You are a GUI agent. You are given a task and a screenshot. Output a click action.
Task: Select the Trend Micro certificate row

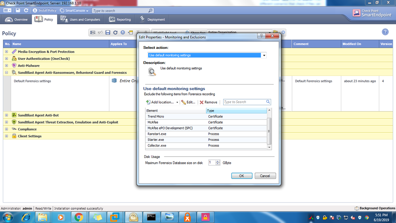(x=206, y=117)
